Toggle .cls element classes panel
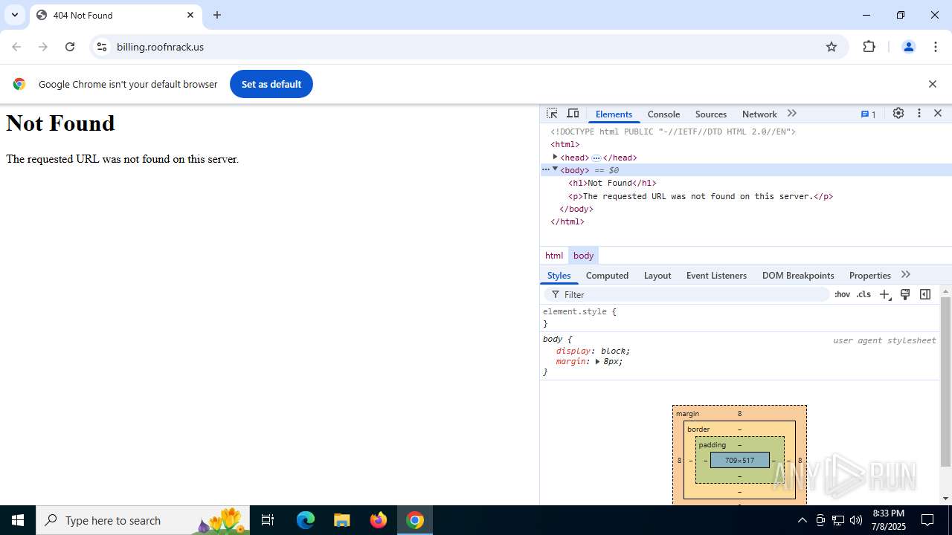 [863, 294]
